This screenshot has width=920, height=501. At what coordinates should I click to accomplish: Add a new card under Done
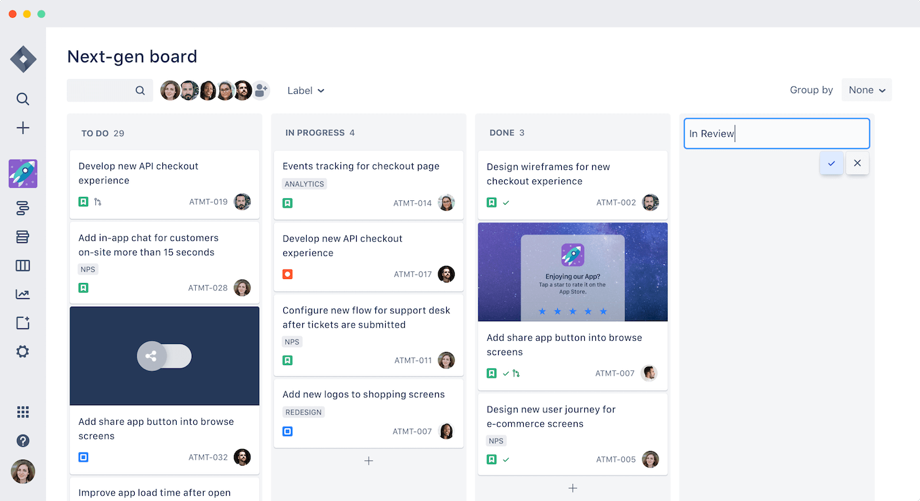tap(572, 488)
